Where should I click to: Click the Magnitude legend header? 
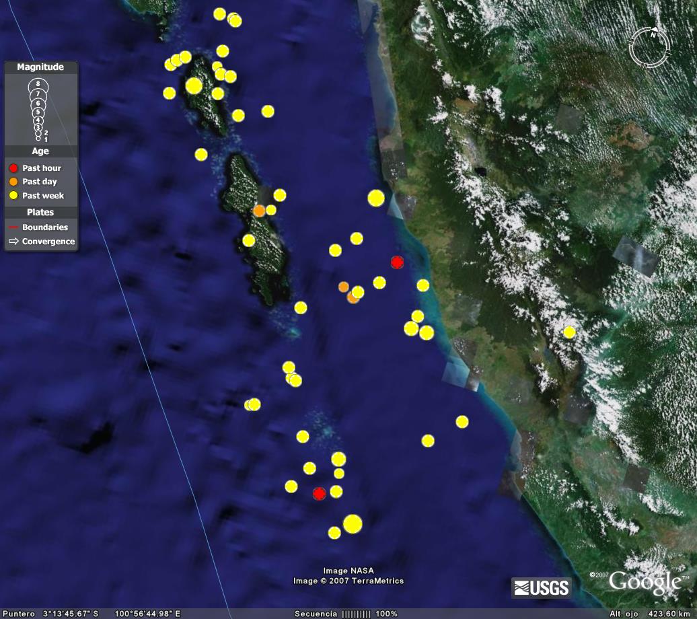point(40,67)
